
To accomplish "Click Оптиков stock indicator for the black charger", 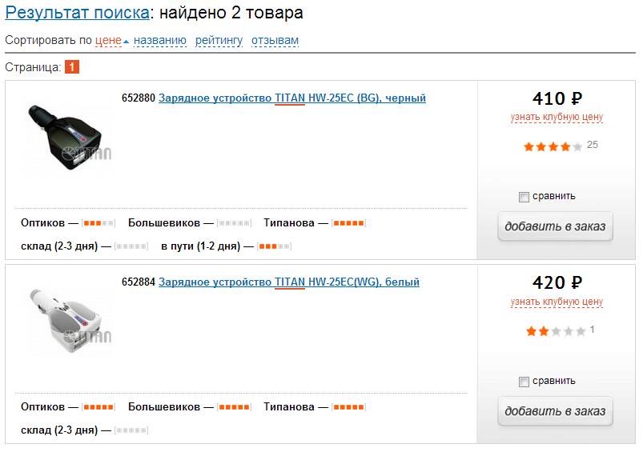I will click(x=99, y=223).
